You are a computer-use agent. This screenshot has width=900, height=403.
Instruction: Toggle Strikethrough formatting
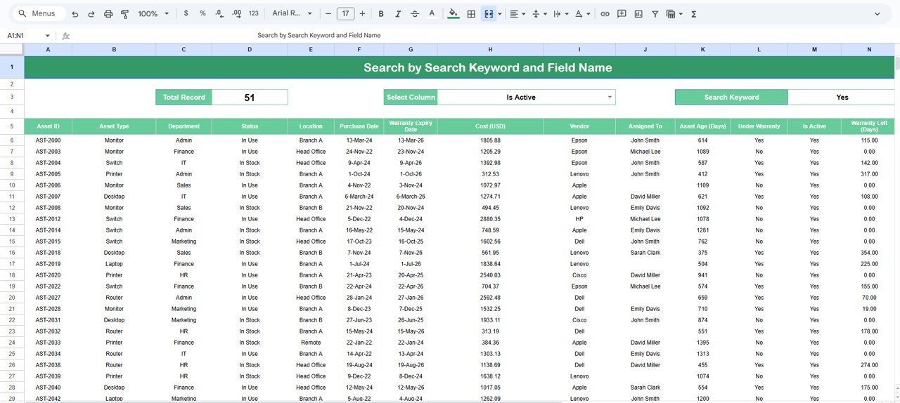coord(415,14)
